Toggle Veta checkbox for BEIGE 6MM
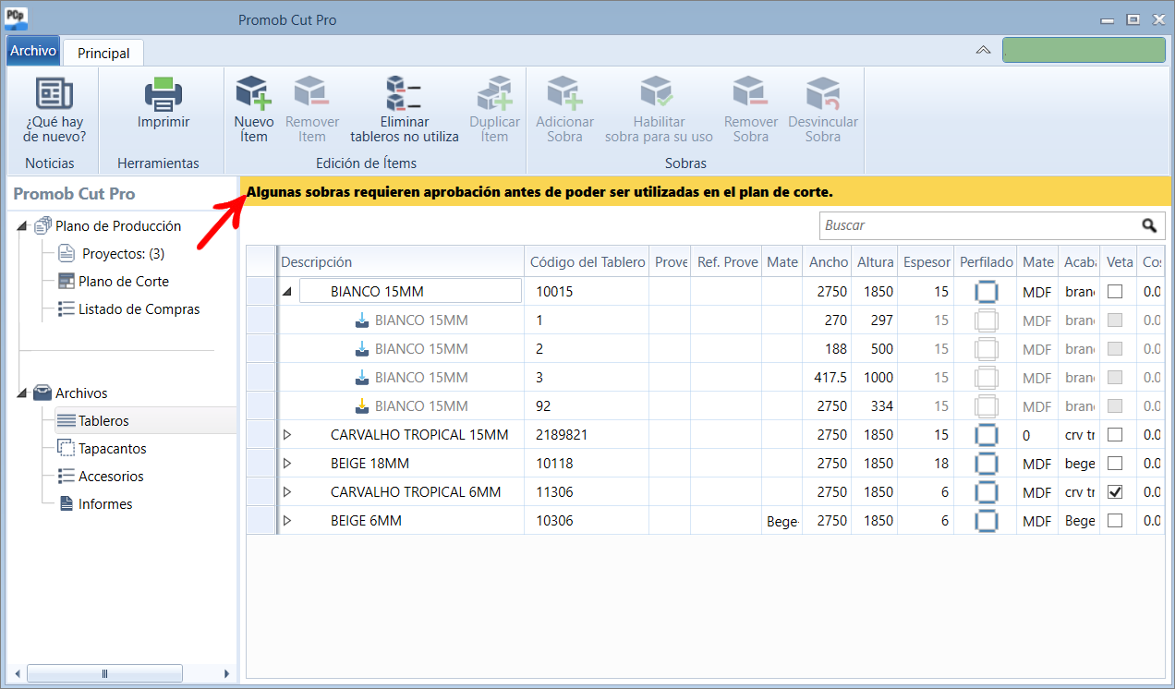 click(1115, 520)
